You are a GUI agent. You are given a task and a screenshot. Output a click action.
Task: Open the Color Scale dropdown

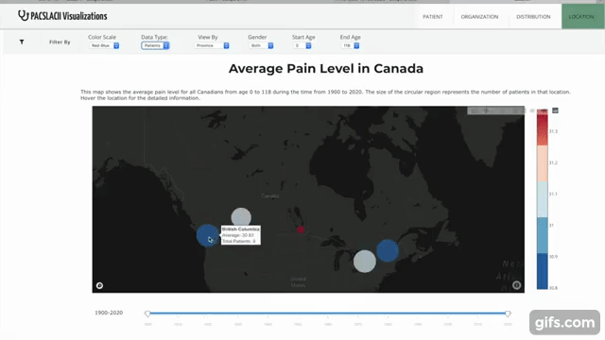point(104,45)
